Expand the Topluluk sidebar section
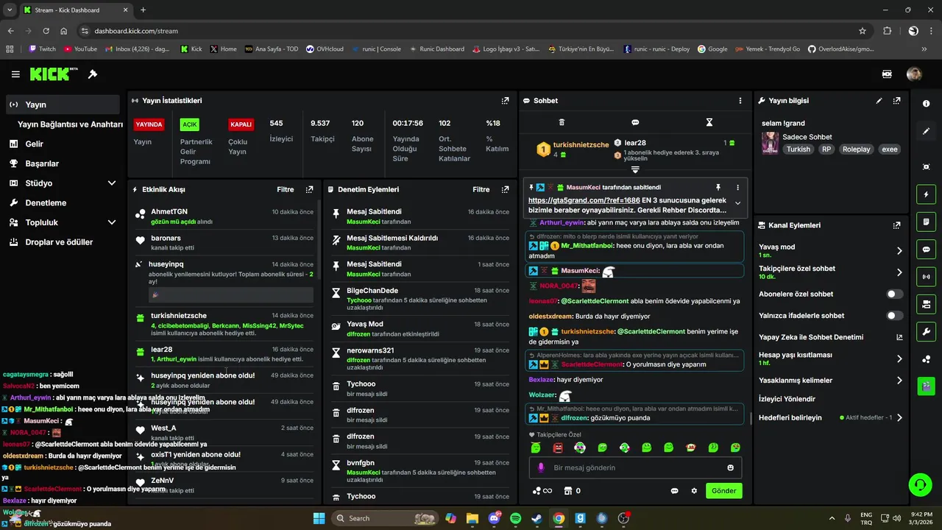942x530 pixels. click(111, 222)
